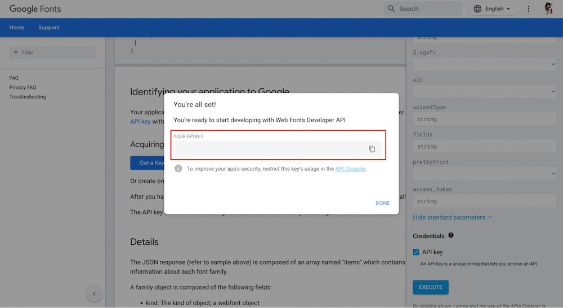Image resolution: width=563 pixels, height=308 pixels.
Task: Collapse the sidebar with the left chevron
Action: (94, 293)
